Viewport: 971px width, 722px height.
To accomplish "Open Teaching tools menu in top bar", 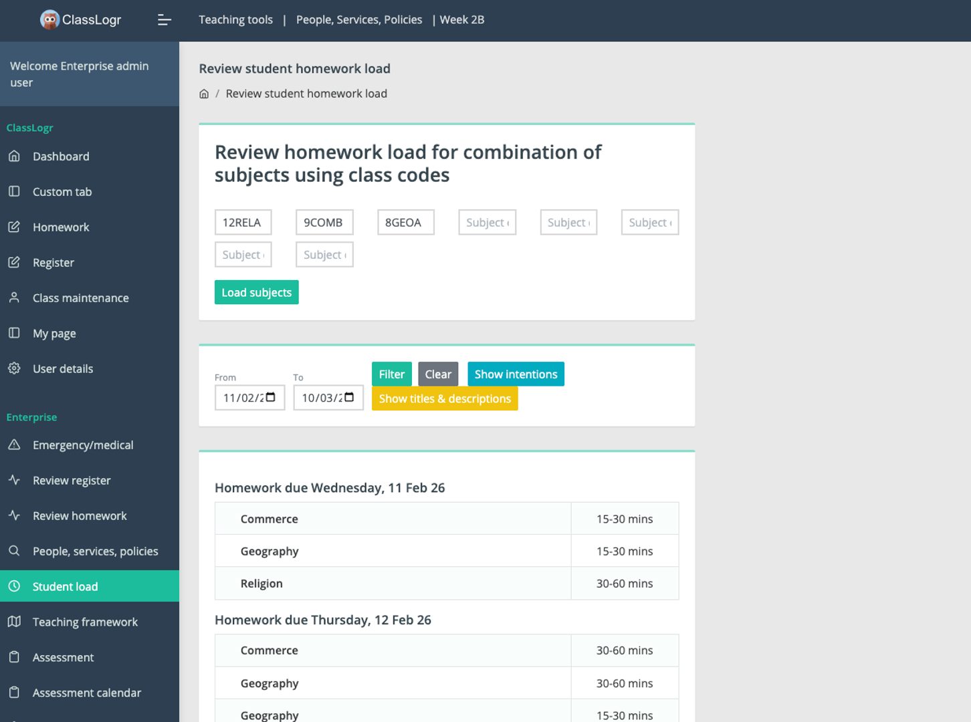I will 235,20.
